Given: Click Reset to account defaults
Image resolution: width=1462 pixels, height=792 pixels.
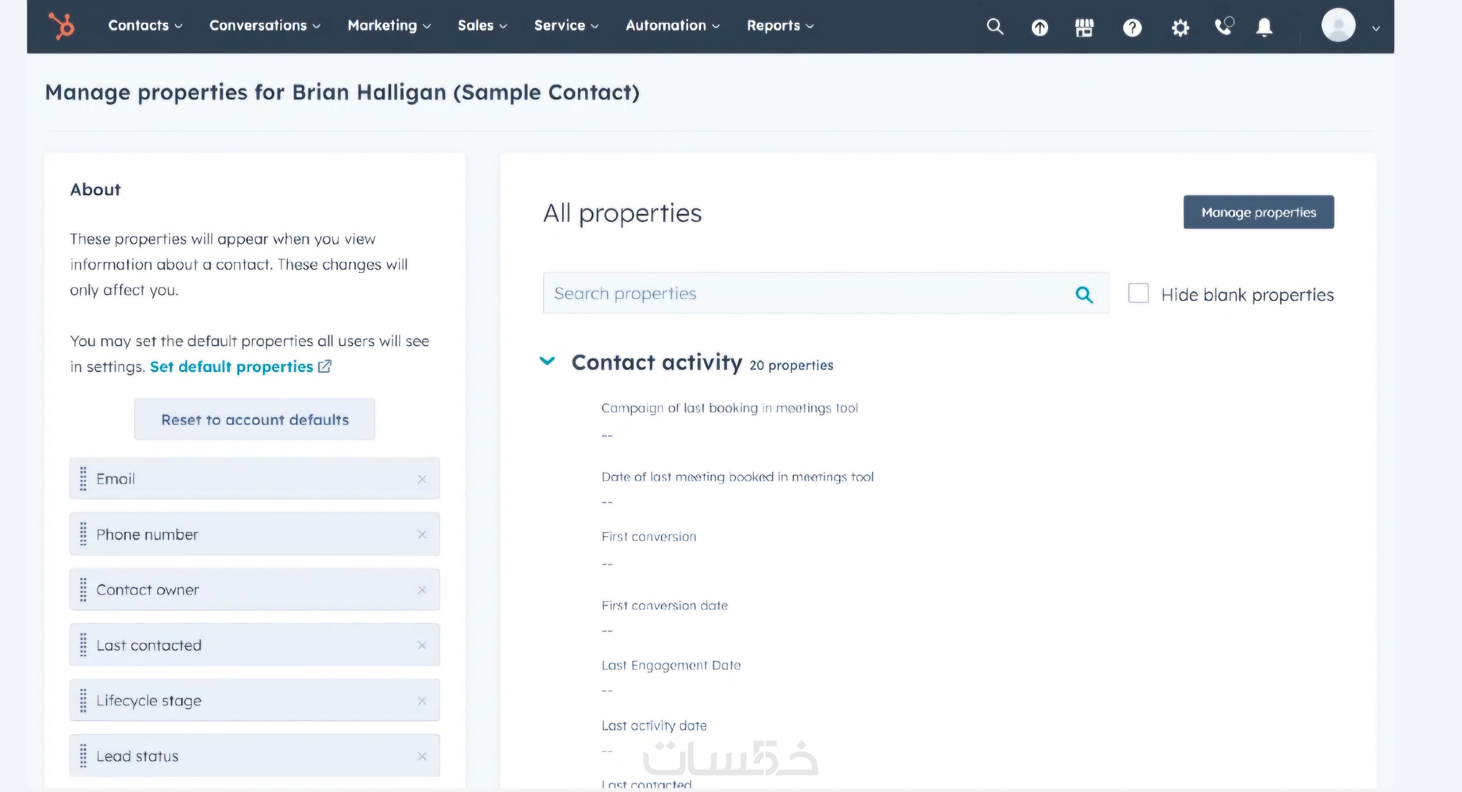Looking at the screenshot, I should (x=254, y=419).
